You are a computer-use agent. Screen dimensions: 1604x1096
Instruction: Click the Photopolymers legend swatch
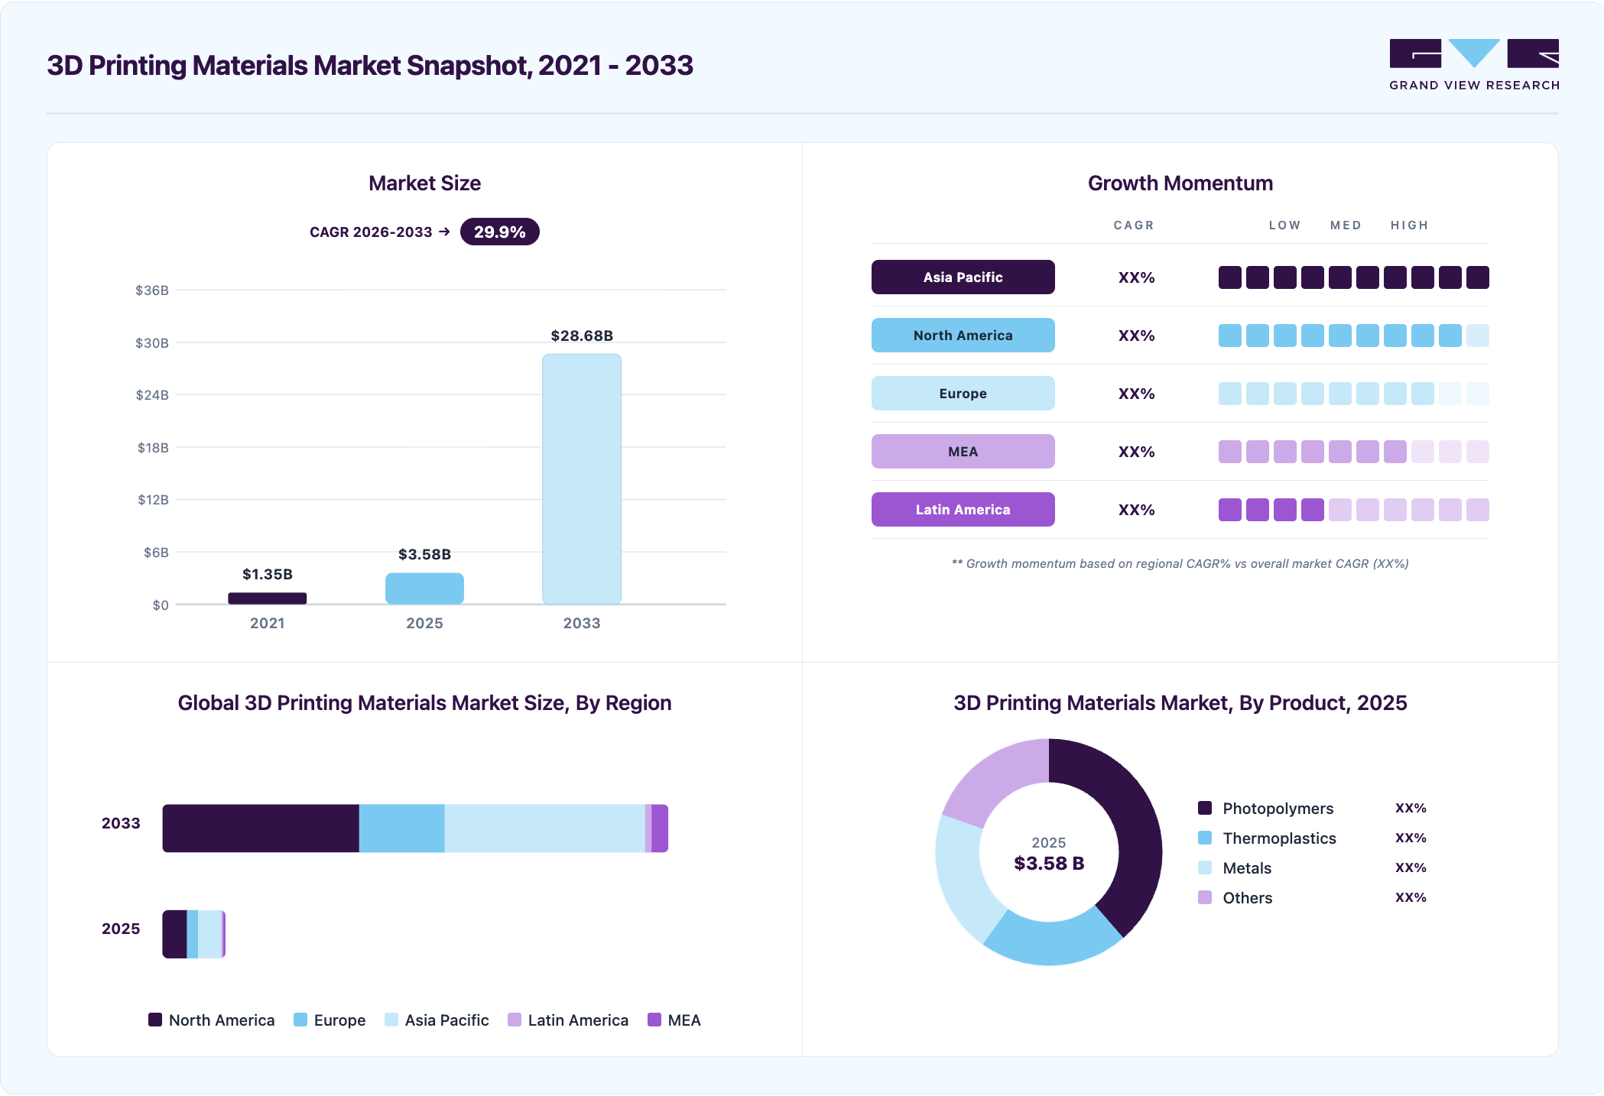pos(1205,808)
